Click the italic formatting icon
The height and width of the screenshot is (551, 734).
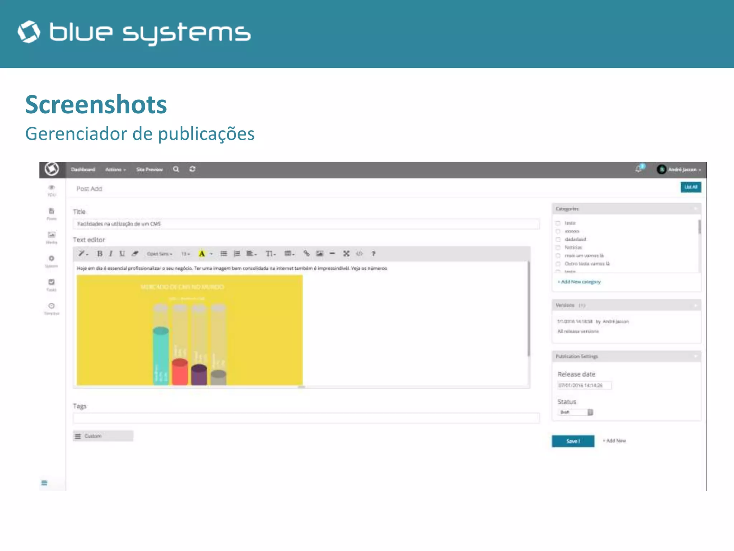pos(111,254)
